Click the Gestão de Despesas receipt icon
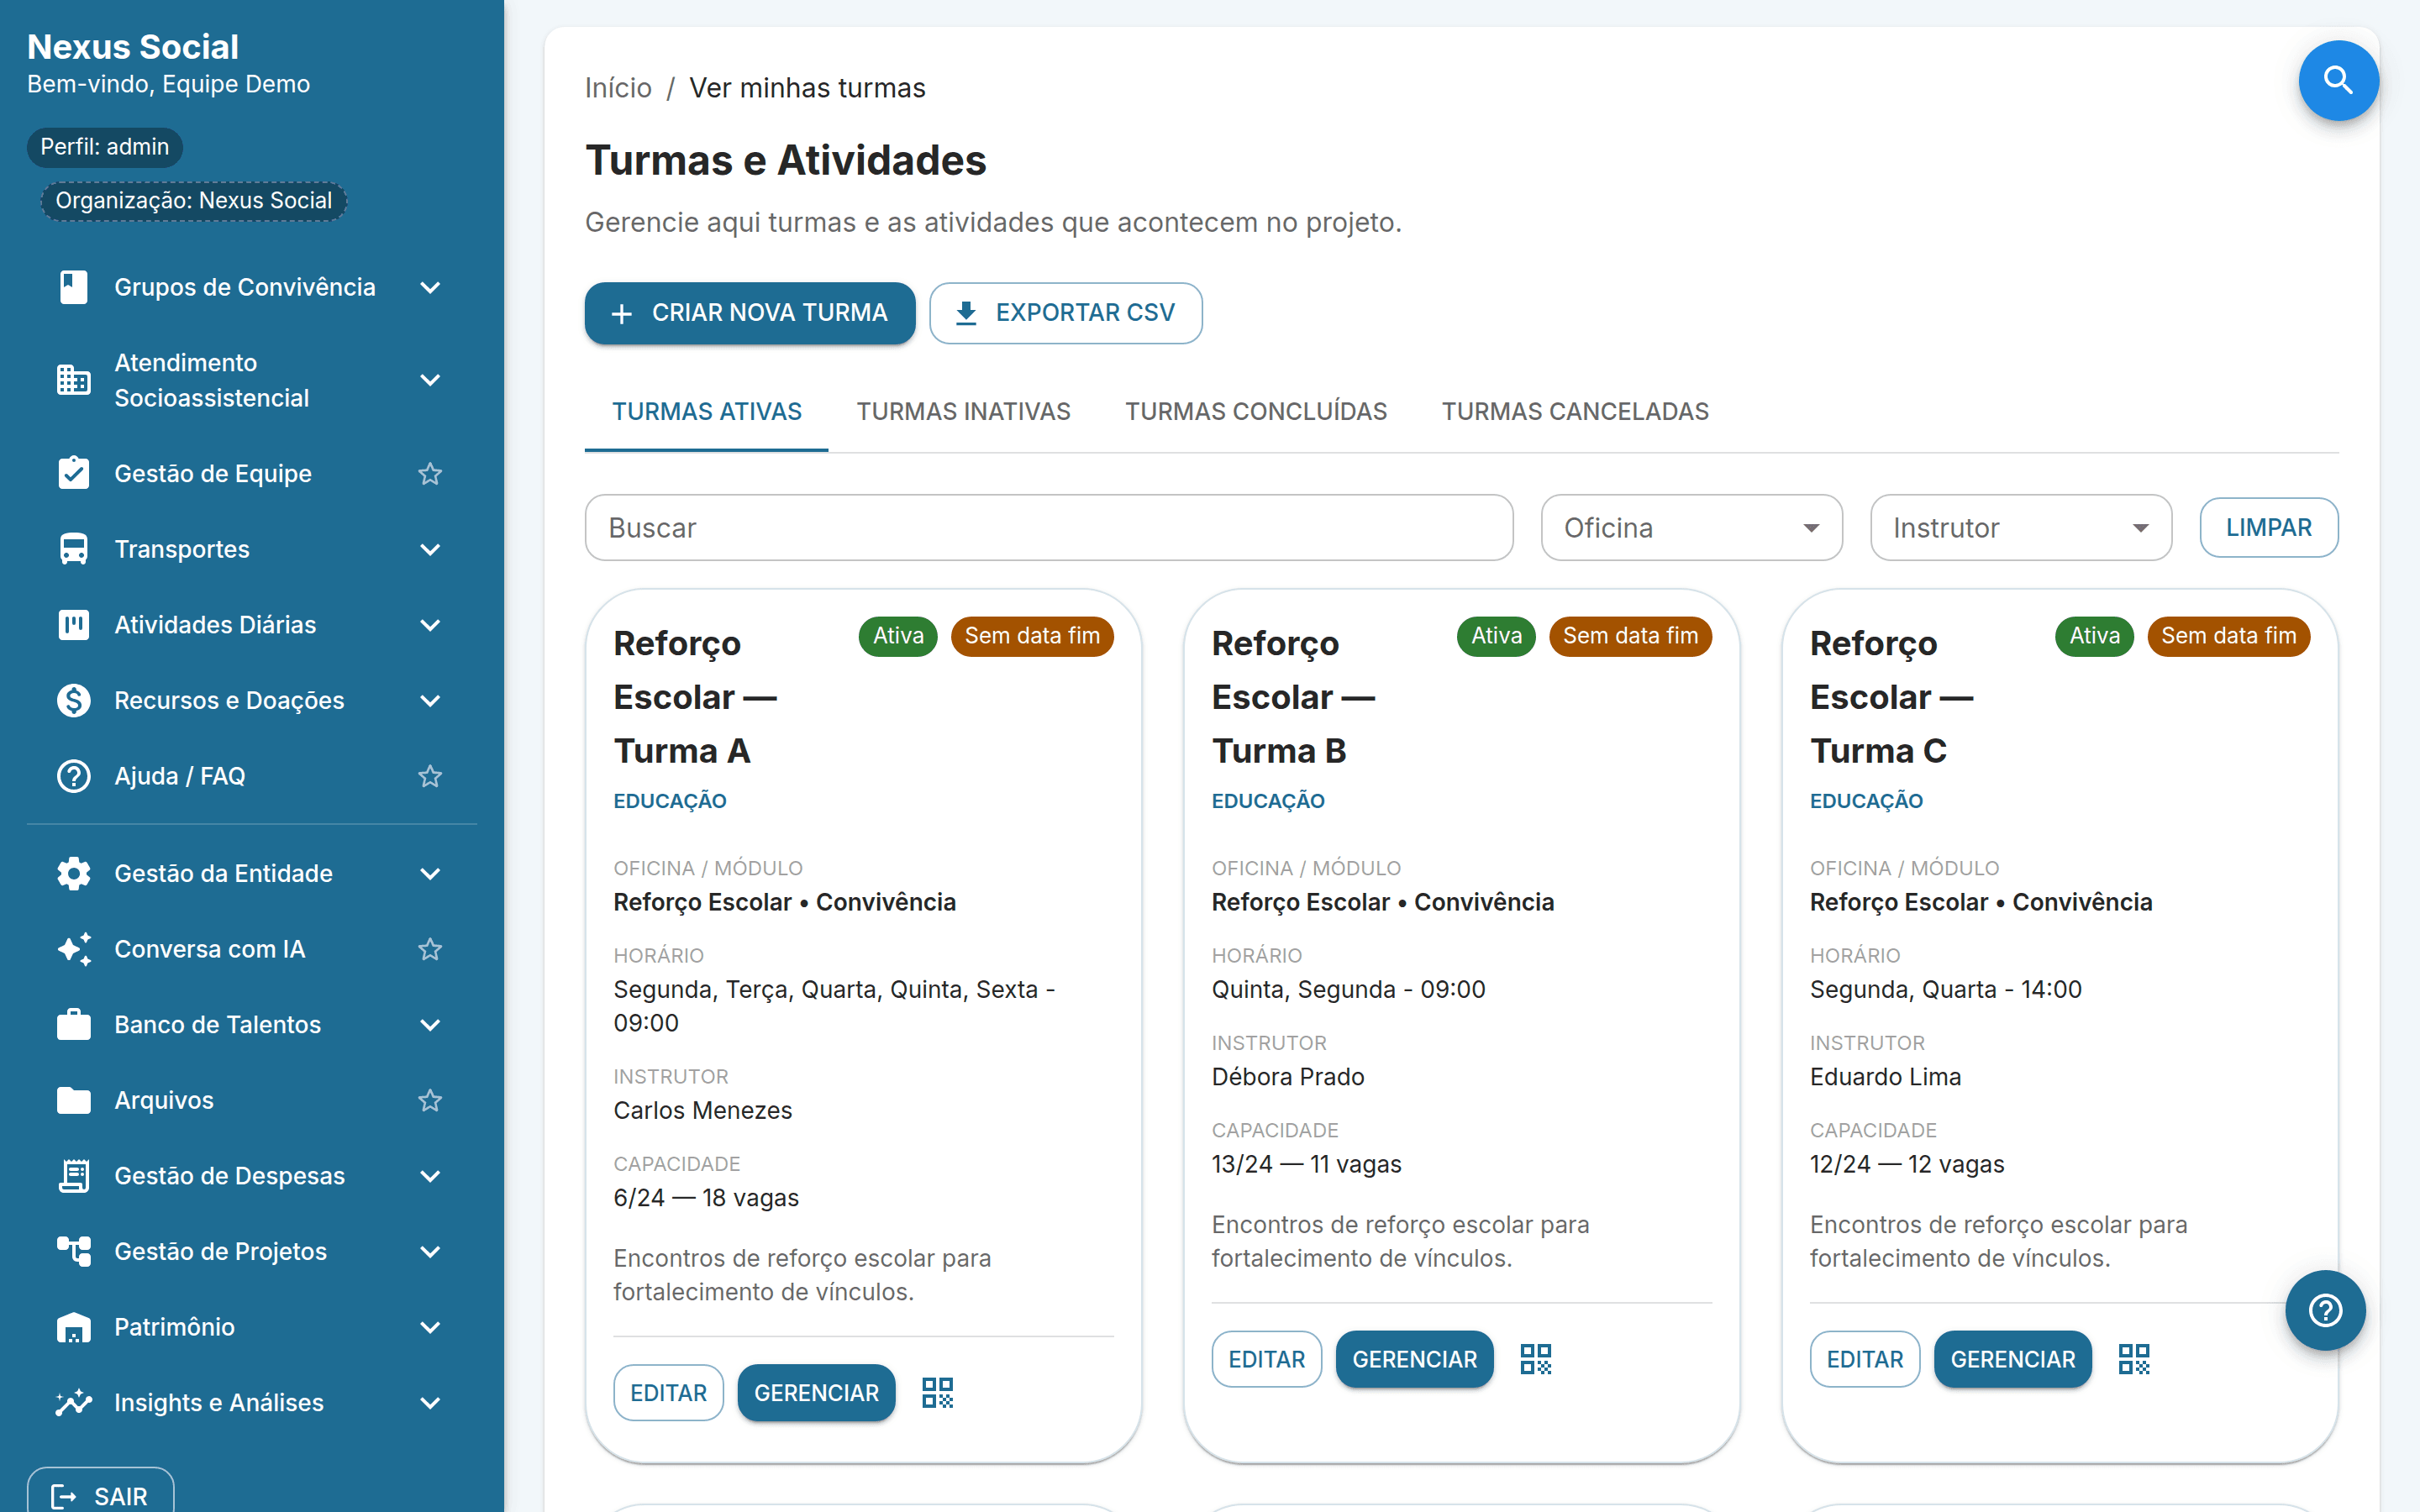Image resolution: width=2420 pixels, height=1512 pixels. coord(74,1176)
